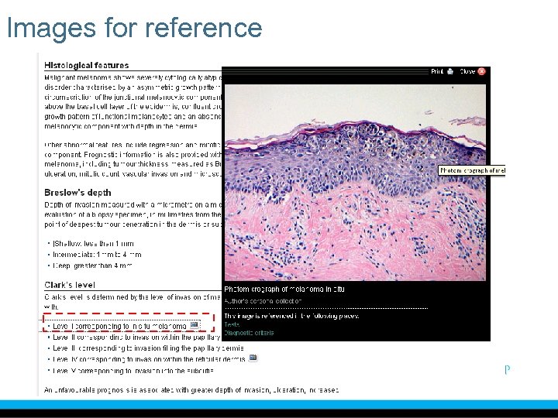
Task: Open the Diagnostic criteria link
Action: tap(249, 333)
